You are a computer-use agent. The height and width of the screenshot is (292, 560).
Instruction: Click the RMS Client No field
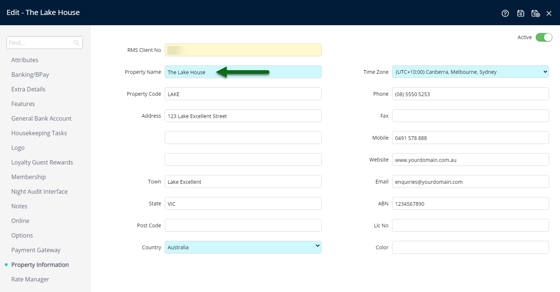[x=243, y=50]
